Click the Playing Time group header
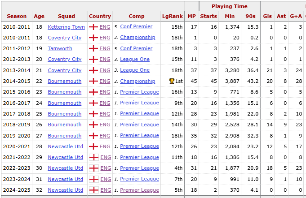Screen dimensions: 306x198 pyautogui.click(x=230, y=6)
